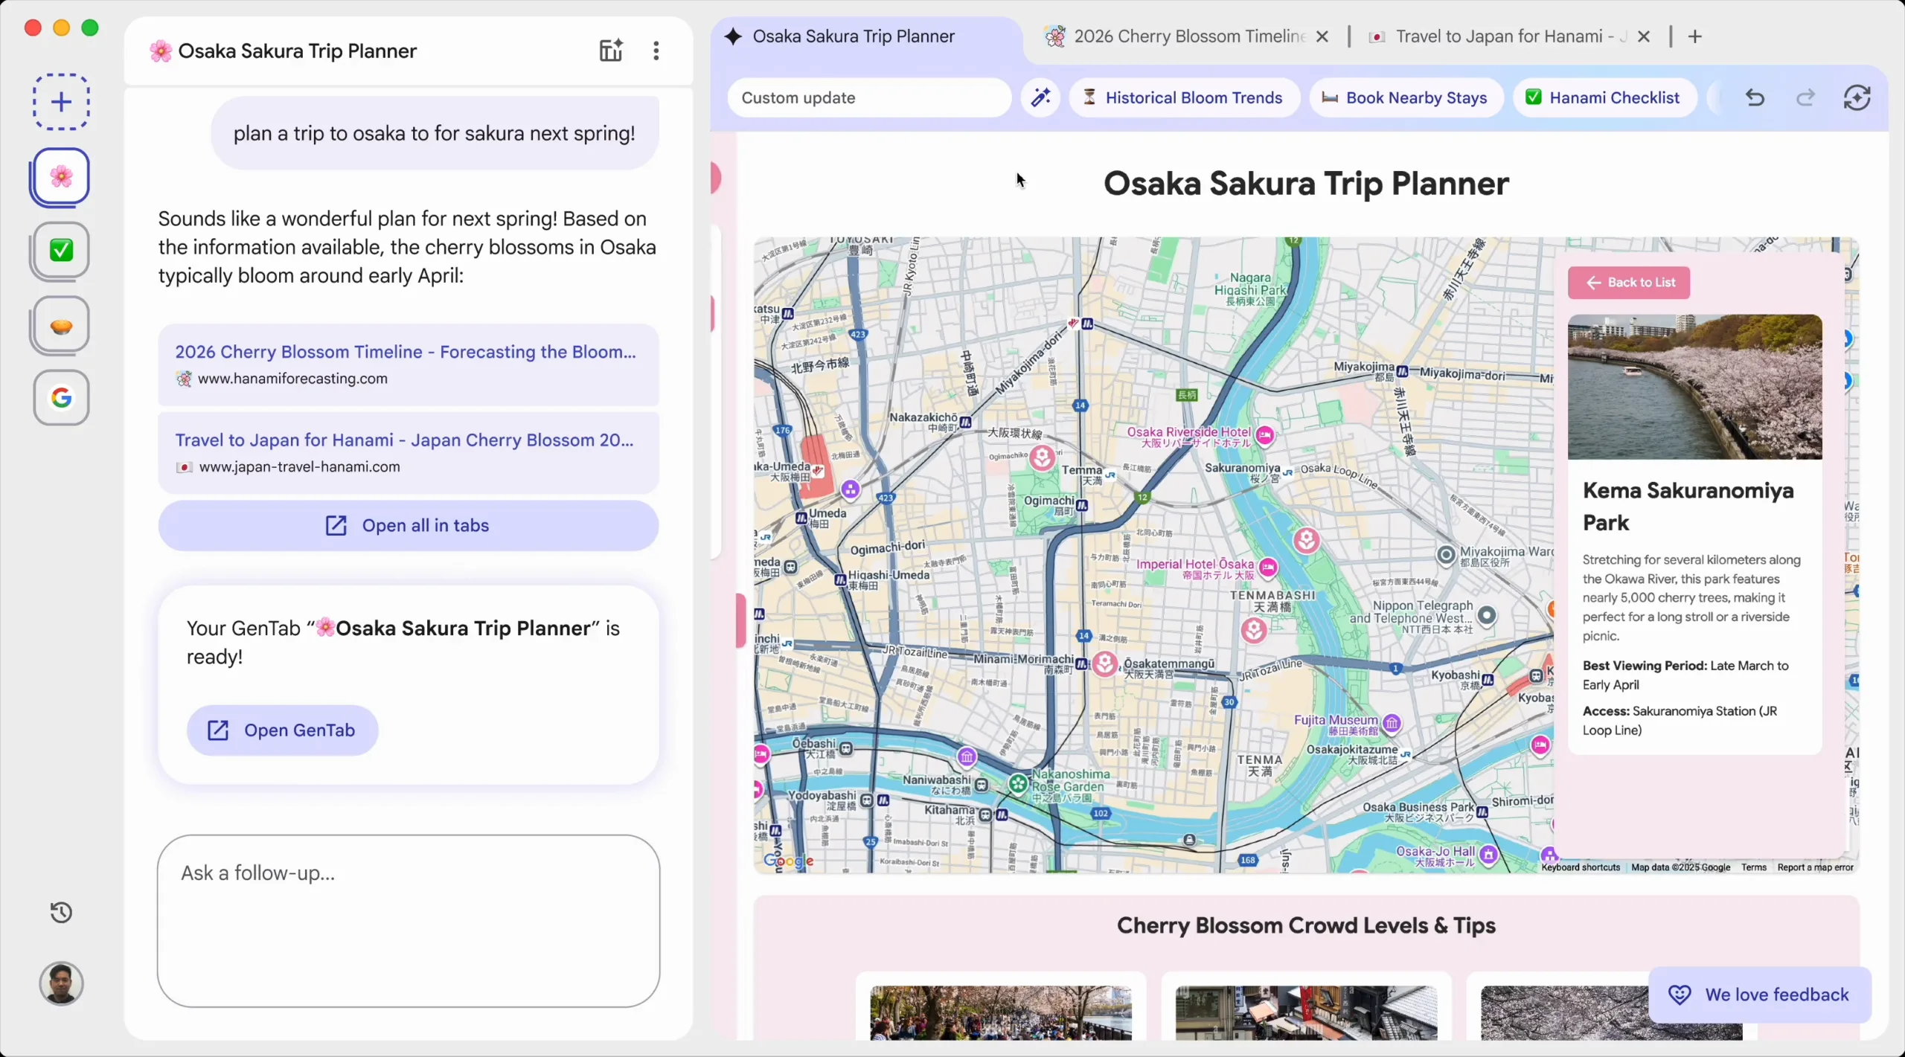The image size is (1905, 1057).
Task: Click Back to List on the map card
Action: (x=1628, y=283)
